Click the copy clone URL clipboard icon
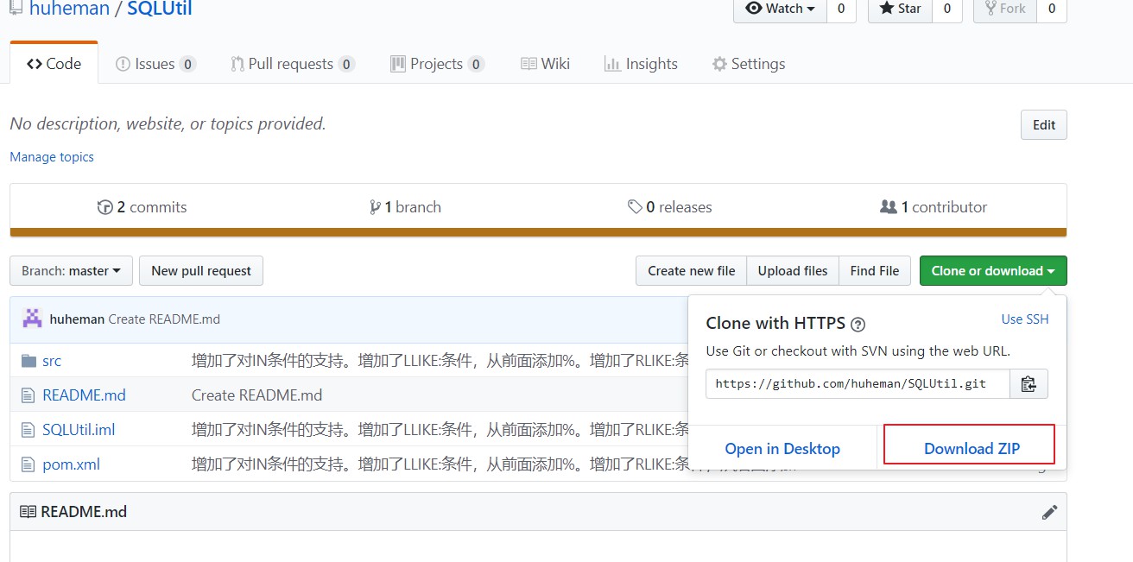Viewport: 1133px width, 562px height. click(1029, 384)
